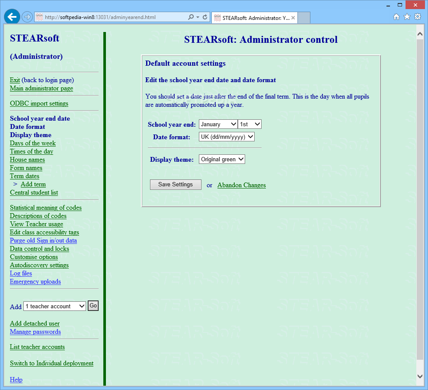
Task: Open the school year end day dropdown
Action: 249,124
